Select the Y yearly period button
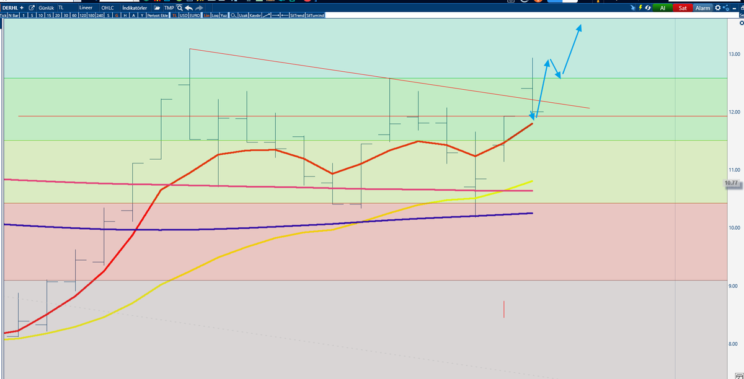744x379 pixels. [x=142, y=15]
